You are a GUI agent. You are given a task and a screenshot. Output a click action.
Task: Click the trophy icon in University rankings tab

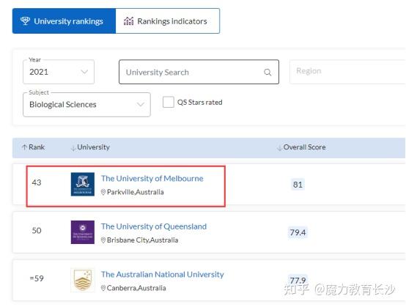[25, 21]
